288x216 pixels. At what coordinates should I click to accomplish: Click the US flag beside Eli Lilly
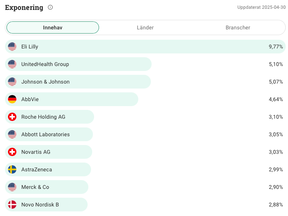[x=12, y=47]
